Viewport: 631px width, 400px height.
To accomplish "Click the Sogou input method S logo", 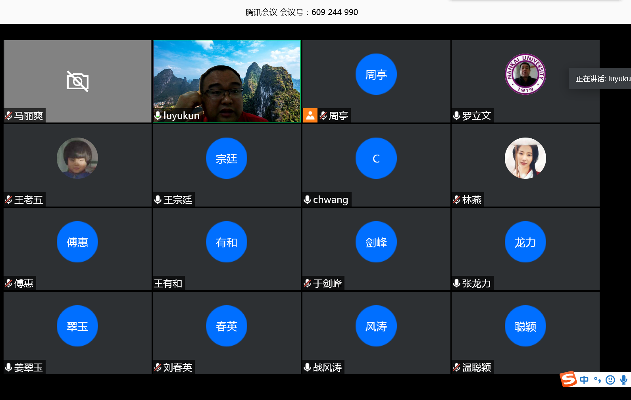I will coord(568,379).
